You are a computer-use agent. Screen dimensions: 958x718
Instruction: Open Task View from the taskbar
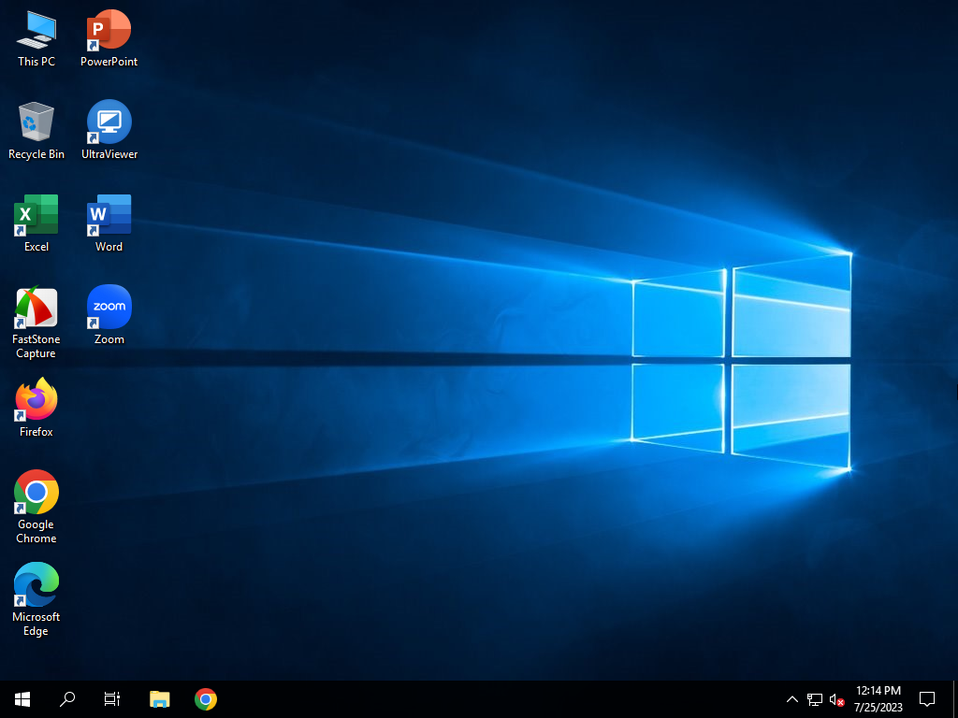coord(112,699)
